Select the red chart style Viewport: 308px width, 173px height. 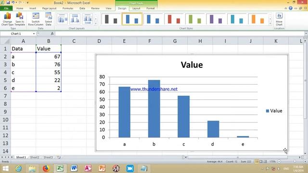[174, 19]
